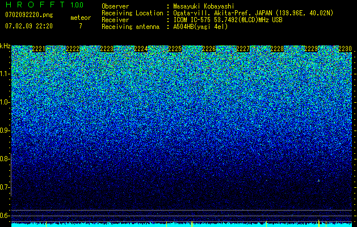Click the 2227 time marker
The height and width of the screenshot is (227, 357).
tap(243, 49)
